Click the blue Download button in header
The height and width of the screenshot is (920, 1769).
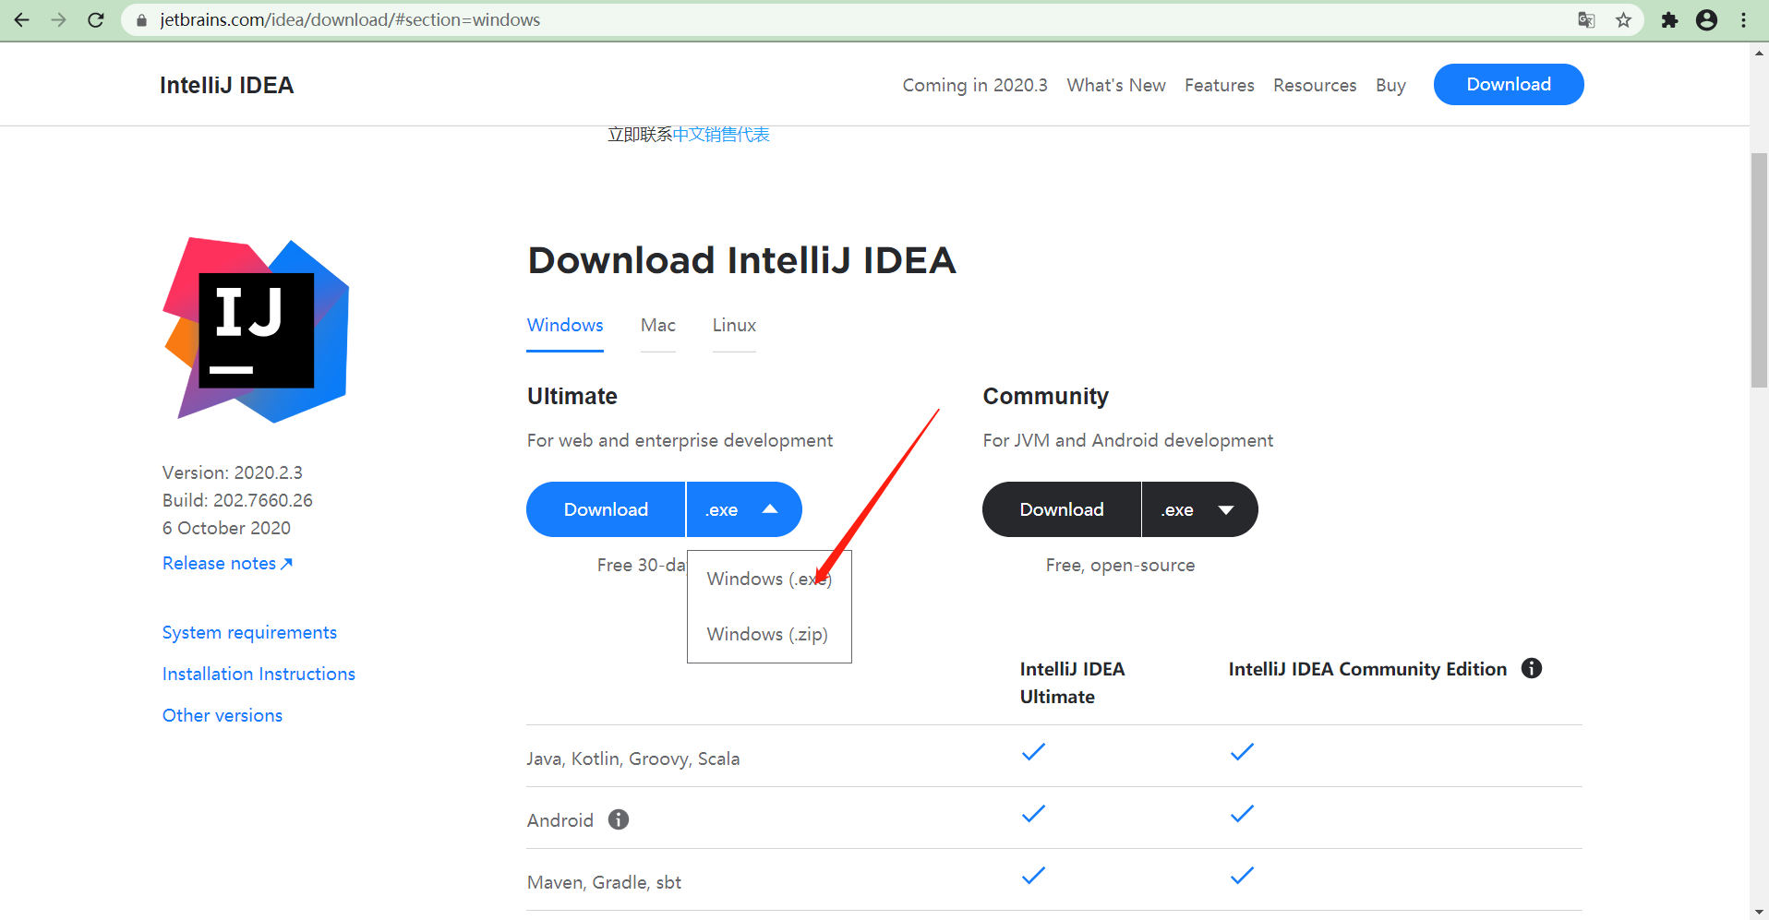[x=1509, y=84]
